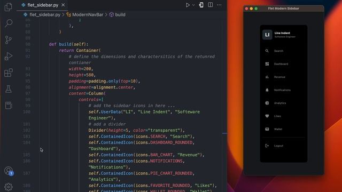Click the Logout arrow icon

click(x=267, y=146)
